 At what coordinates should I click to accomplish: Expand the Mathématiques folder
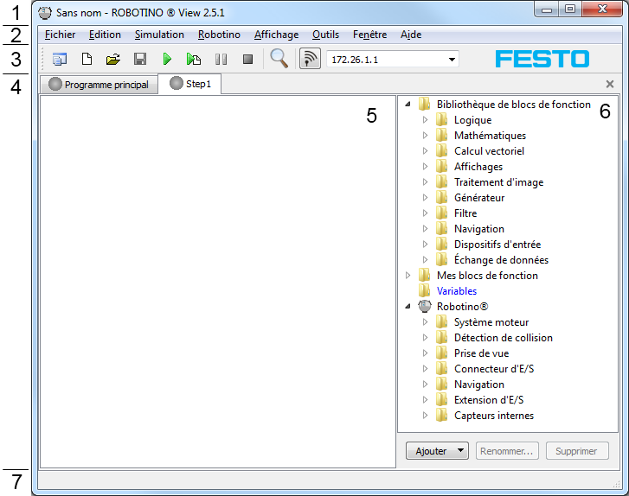click(425, 136)
